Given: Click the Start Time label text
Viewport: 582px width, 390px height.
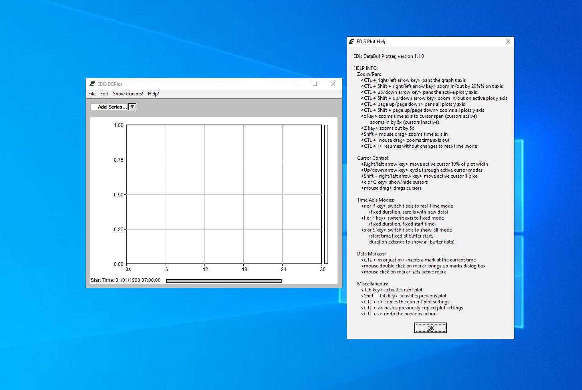Looking at the screenshot, I should pos(125,280).
